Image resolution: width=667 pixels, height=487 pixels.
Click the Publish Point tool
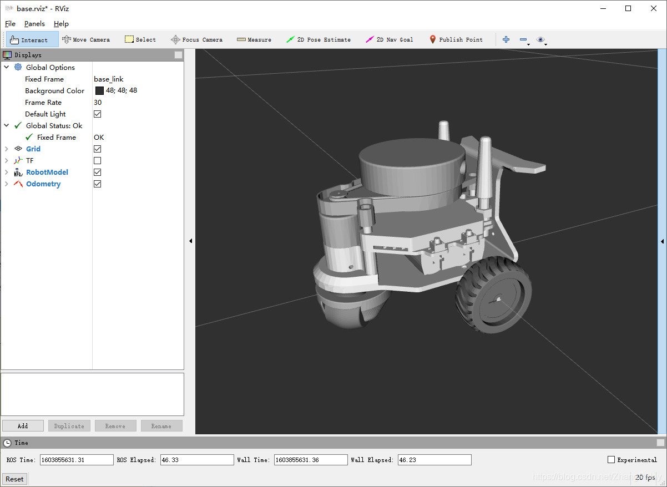pyautogui.click(x=456, y=40)
